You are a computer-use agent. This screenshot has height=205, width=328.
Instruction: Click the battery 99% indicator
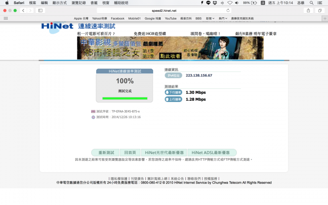[x=250, y=3]
